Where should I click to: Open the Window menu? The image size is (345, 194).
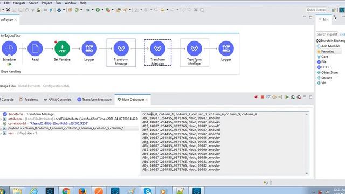click(70, 3)
